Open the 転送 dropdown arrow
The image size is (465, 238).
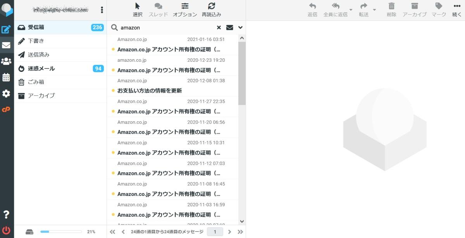(x=375, y=10)
